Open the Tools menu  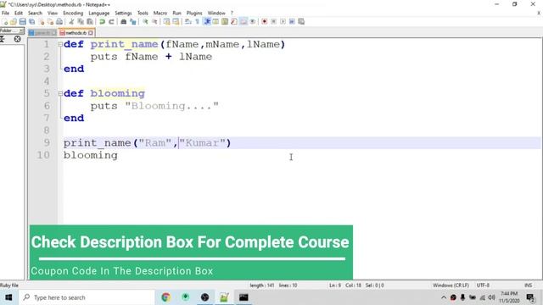click(143, 14)
